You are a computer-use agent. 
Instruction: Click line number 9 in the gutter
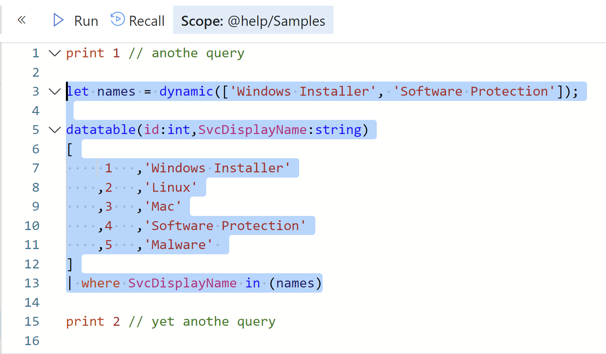36,206
